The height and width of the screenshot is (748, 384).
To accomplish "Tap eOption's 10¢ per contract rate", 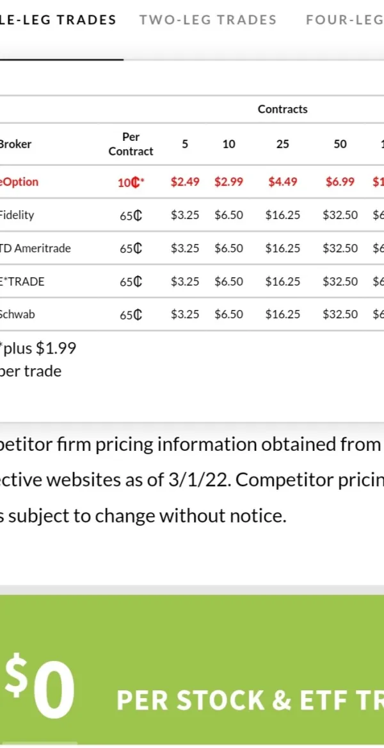I will [131, 183].
